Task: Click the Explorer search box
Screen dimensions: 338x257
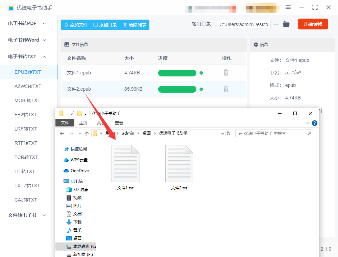Action: 274,134
